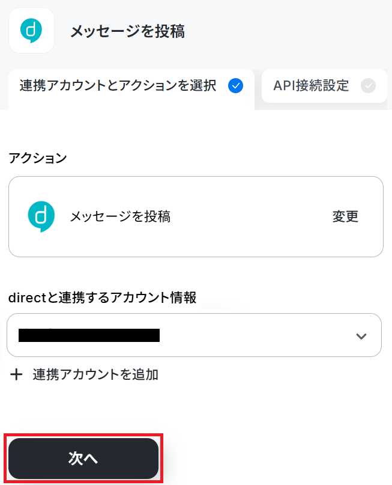Screen dimensions: 392x485
Task: Click the blank area right of 次へ button
Action: click(275, 458)
